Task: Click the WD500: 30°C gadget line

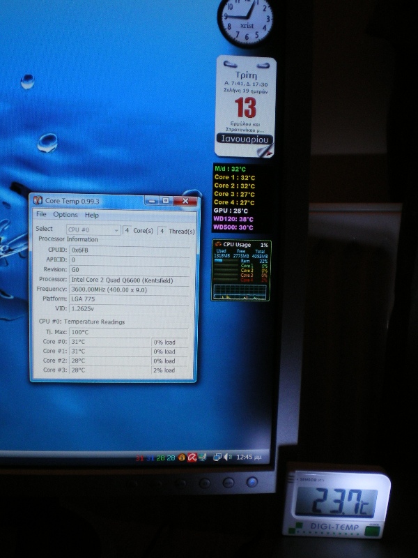Action: [233, 227]
